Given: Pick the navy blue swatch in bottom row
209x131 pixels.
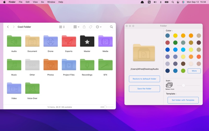Looking at the screenshot, I should pyautogui.click(x=167, y=71).
